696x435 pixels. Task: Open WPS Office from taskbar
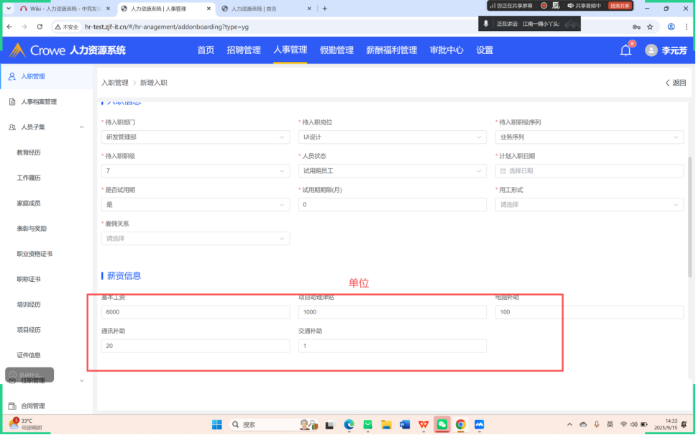[423, 424]
